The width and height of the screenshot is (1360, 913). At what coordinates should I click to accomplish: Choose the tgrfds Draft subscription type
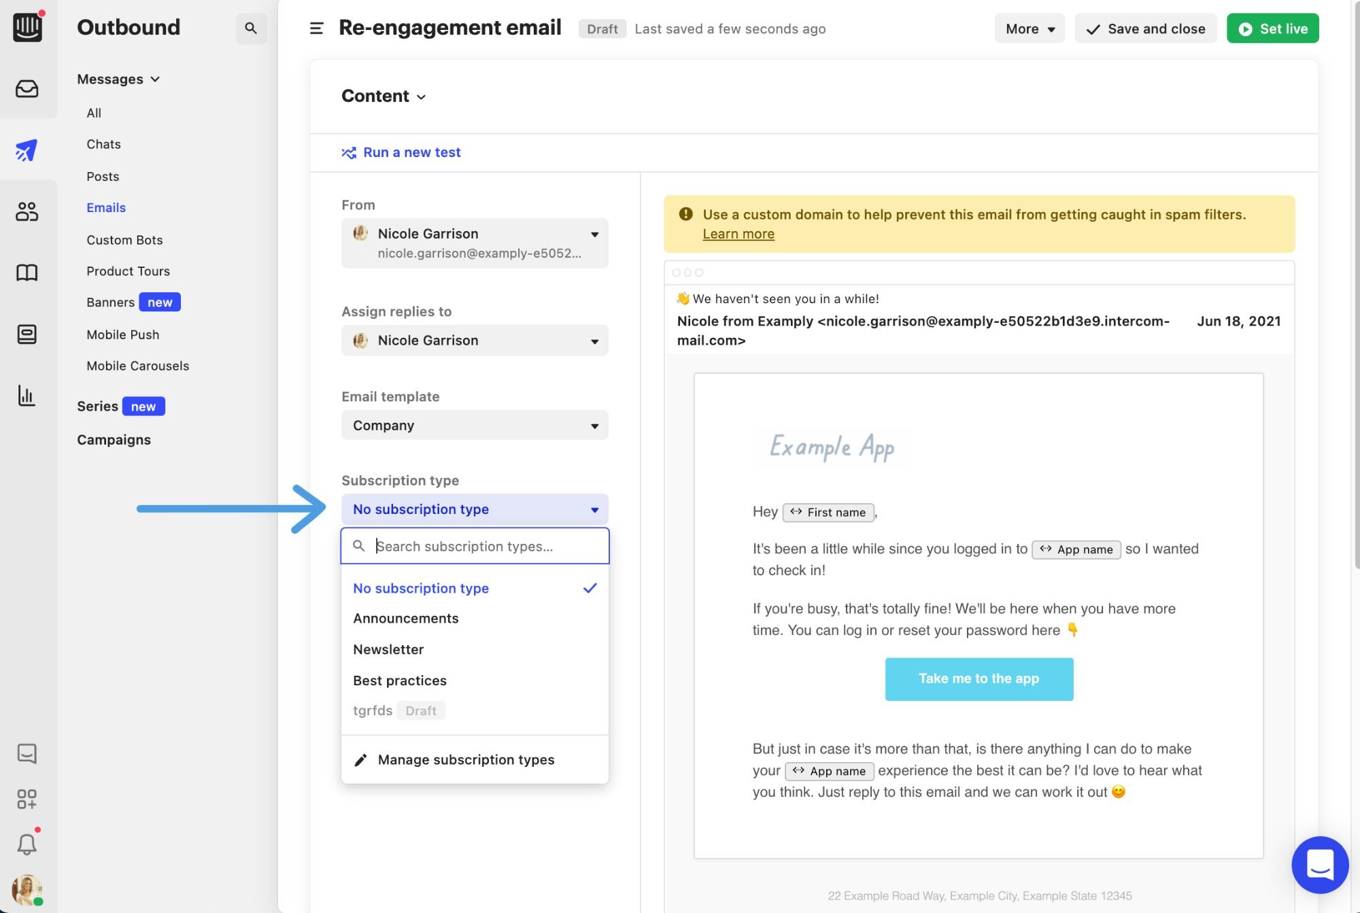475,710
